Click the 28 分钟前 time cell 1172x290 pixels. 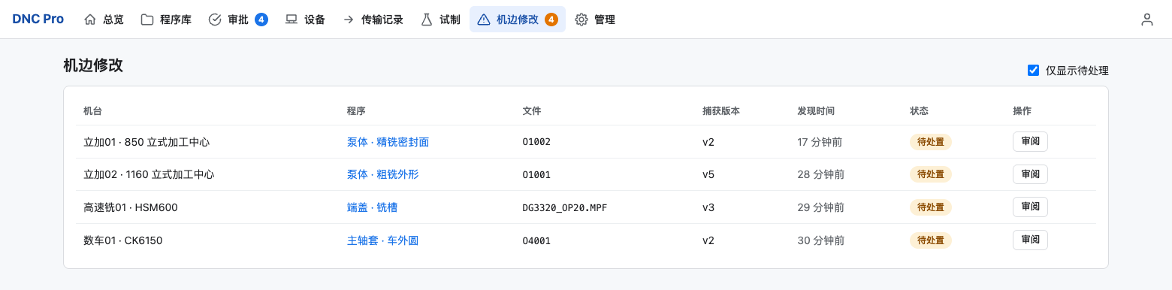[x=820, y=174]
